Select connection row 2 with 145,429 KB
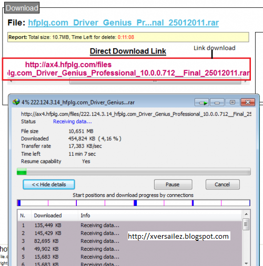Viewport: 263px width, 266px height. click(x=130, y=233)
